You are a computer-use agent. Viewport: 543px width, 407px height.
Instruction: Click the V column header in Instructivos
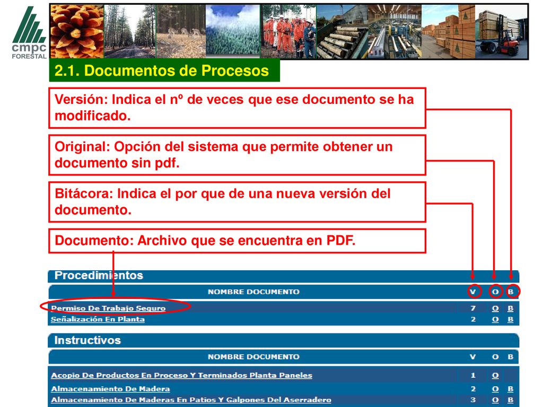[x=473, y=357]
